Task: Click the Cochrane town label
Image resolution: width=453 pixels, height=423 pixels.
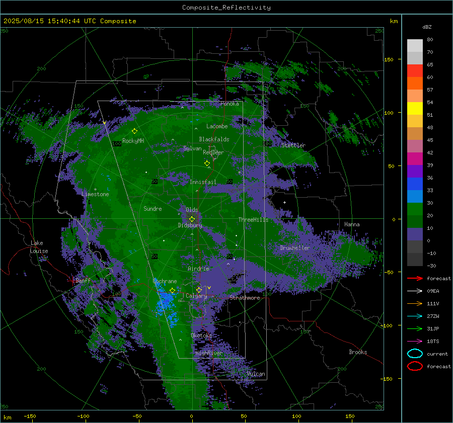Action: tap(165, 281)
